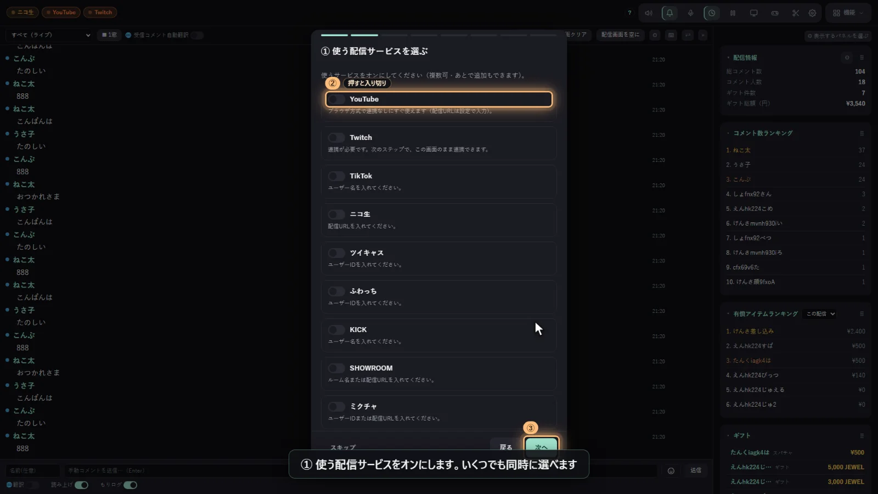Toggle the もりログ switch at bottom
Screen dimensions: 878x494
tap(131, 485)
